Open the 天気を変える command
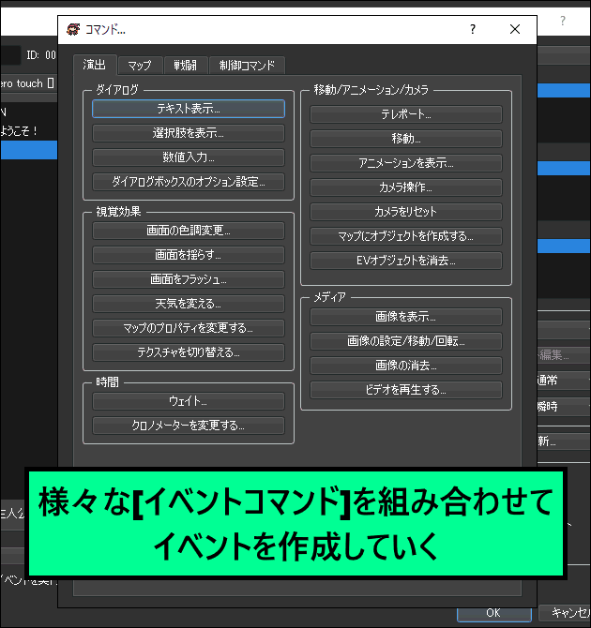 pos(189,304)
